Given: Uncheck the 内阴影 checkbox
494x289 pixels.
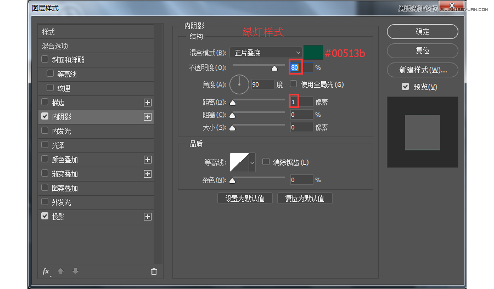Looking at the screenshot, I should pos(45,116).
